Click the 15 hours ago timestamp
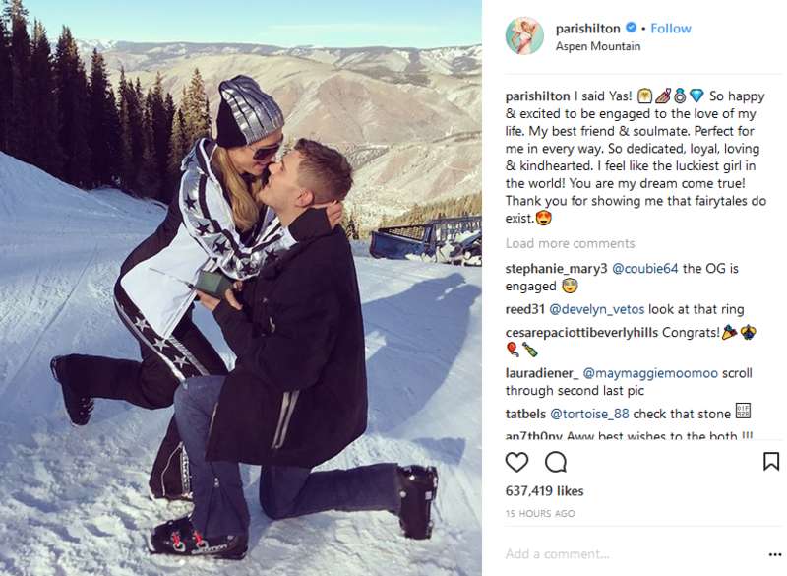Screen dimensions: 787x576 tap(540, 513)
